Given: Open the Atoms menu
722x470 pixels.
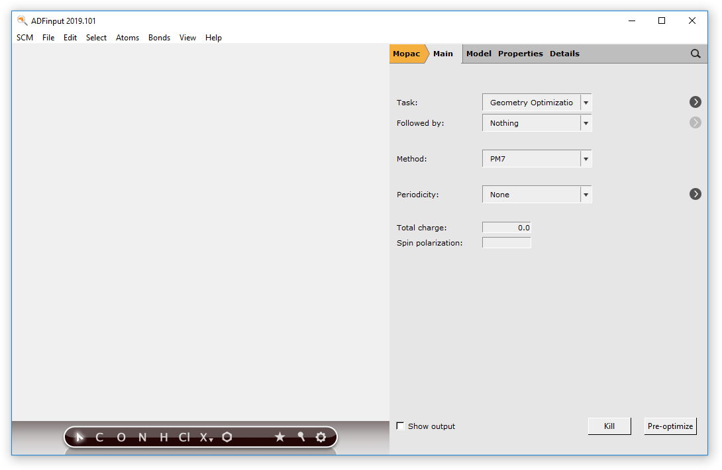Looking at the screenshot, I should [128, 38].
